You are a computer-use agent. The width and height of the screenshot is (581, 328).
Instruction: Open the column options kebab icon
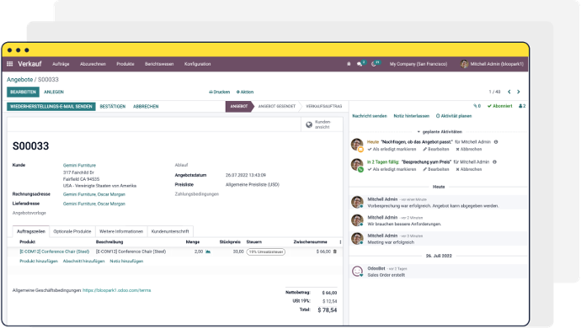point(340,242)
